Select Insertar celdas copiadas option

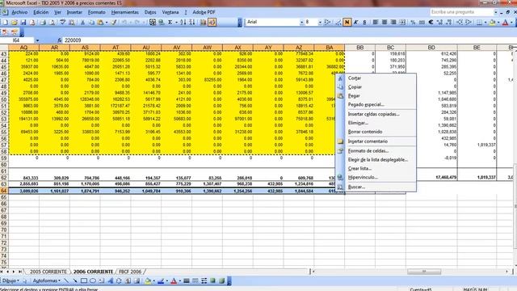[x=376, y=114]
